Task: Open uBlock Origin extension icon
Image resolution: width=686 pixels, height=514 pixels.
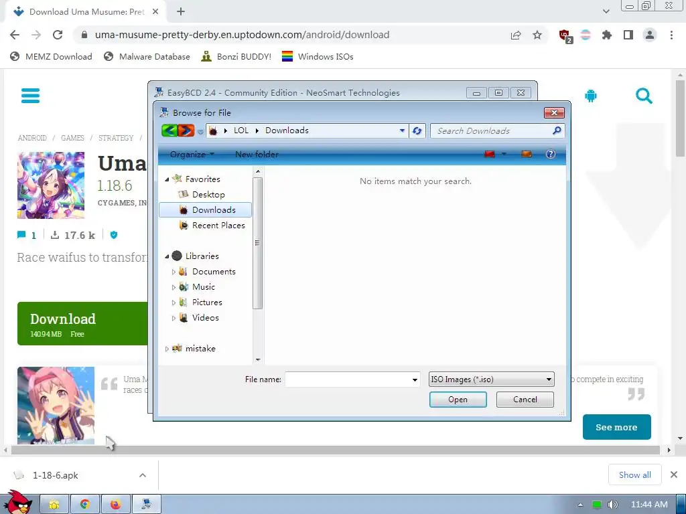Action: [x=565, y=35]
